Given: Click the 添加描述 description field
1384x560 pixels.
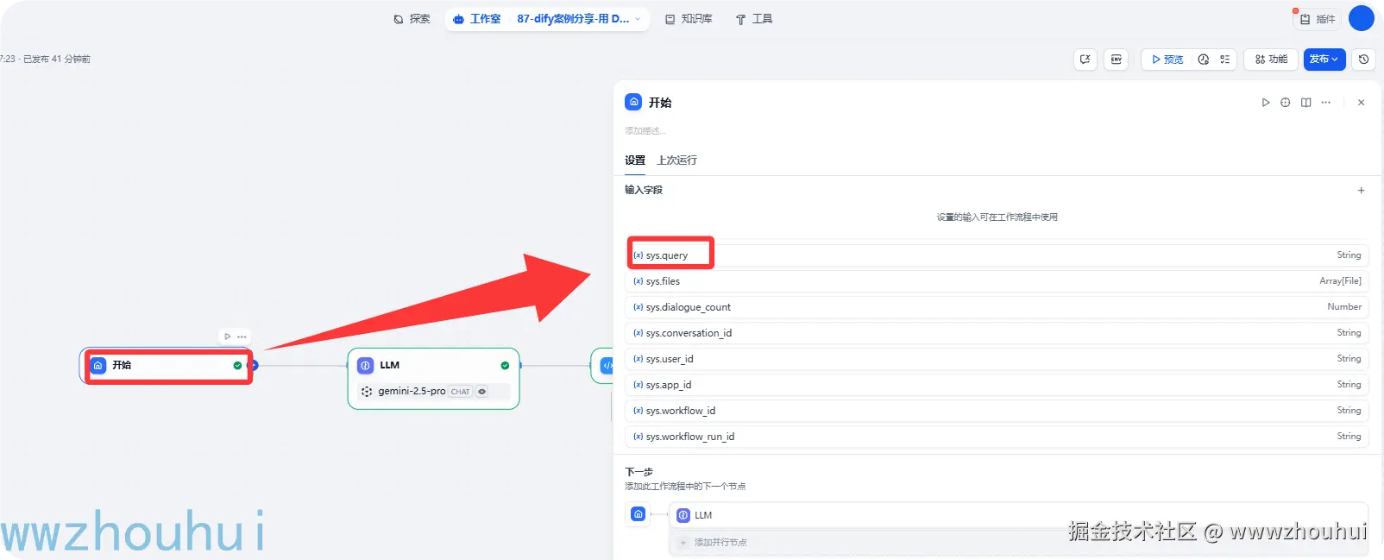Looking at the screenshot, I should pyautogui.click(x=645, y=131).
